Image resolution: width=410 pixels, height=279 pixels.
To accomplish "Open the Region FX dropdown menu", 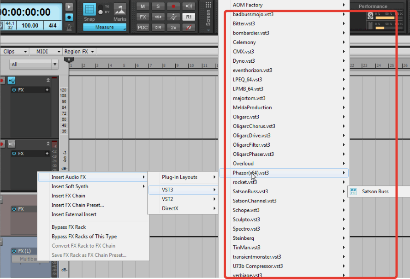I will coord(79,52).
